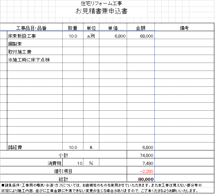The height and width of the screenshot is (194, 215).
Task: Click the 単位 header cell
Action: (x=91, y=28)
